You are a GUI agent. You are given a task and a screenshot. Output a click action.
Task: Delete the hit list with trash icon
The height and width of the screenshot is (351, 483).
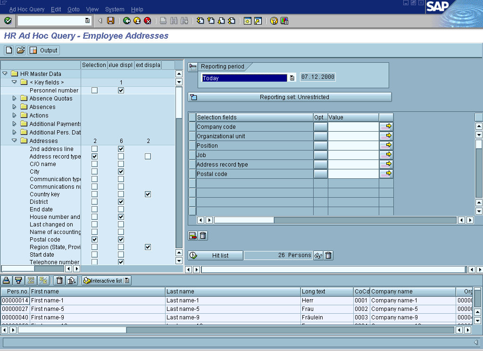coord(329,256)
